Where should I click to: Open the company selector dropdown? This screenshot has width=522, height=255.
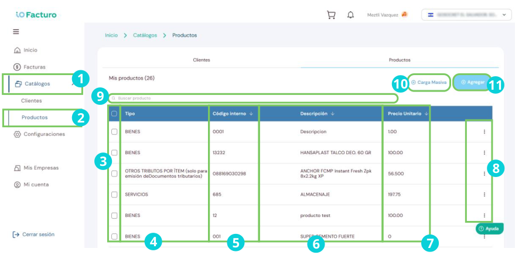pos(466,15)
